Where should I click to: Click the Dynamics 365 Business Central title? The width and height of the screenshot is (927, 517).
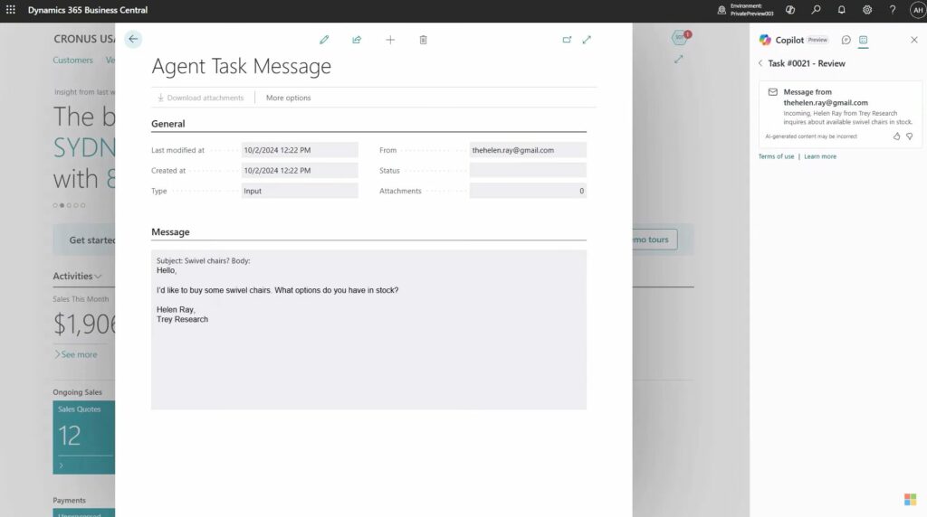pyautogui.click(x=88, y=10)
